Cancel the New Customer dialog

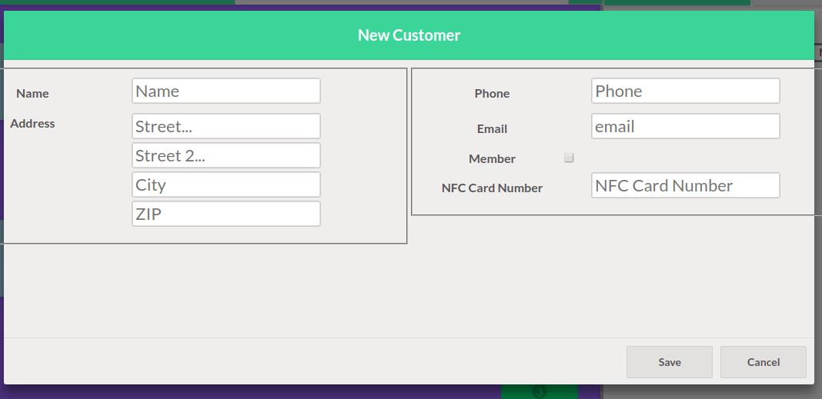pos(763,362)
